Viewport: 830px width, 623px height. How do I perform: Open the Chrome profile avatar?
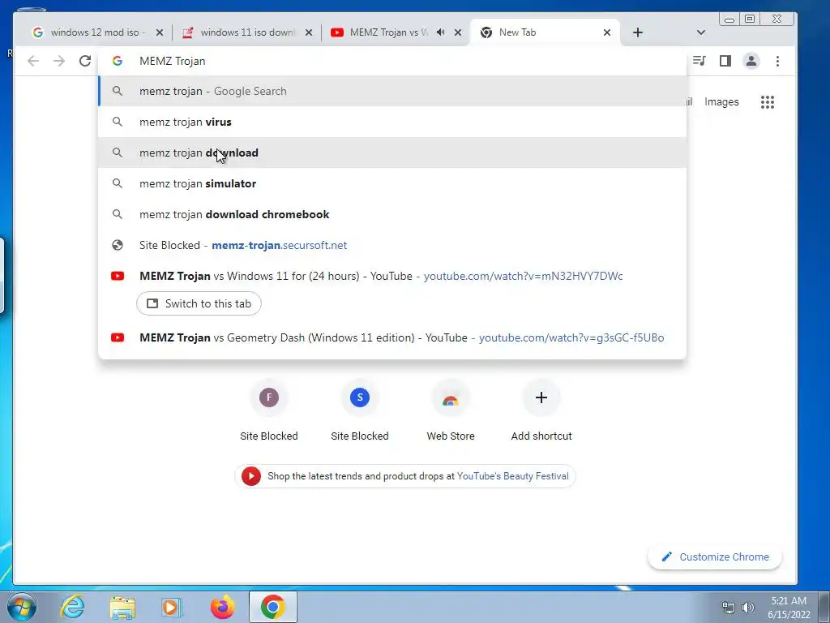pyautogui.click(x=751, y=61)
